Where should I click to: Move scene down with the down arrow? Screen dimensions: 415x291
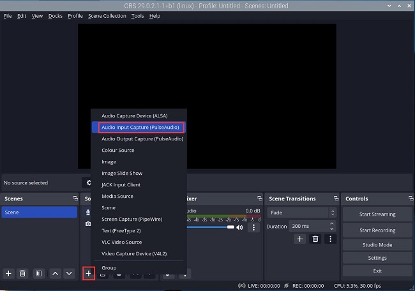coord(69,273)
